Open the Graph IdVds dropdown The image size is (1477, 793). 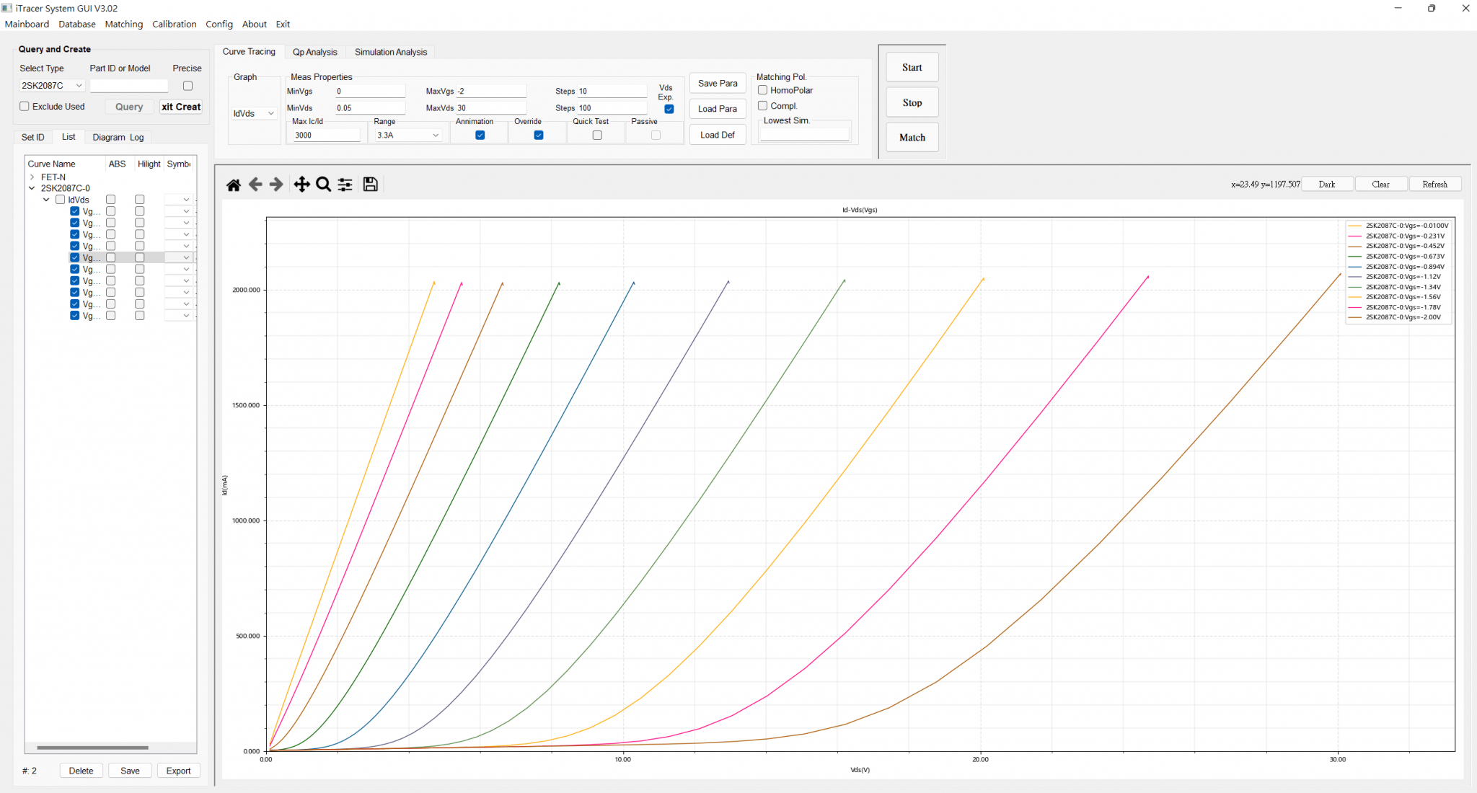point(254,113)
